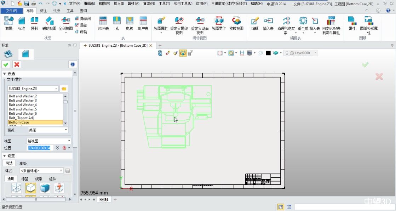The height and width of the screenshot is (211, 396).
Task: Toggle the shaded display mode button
Action: (45, 188)
